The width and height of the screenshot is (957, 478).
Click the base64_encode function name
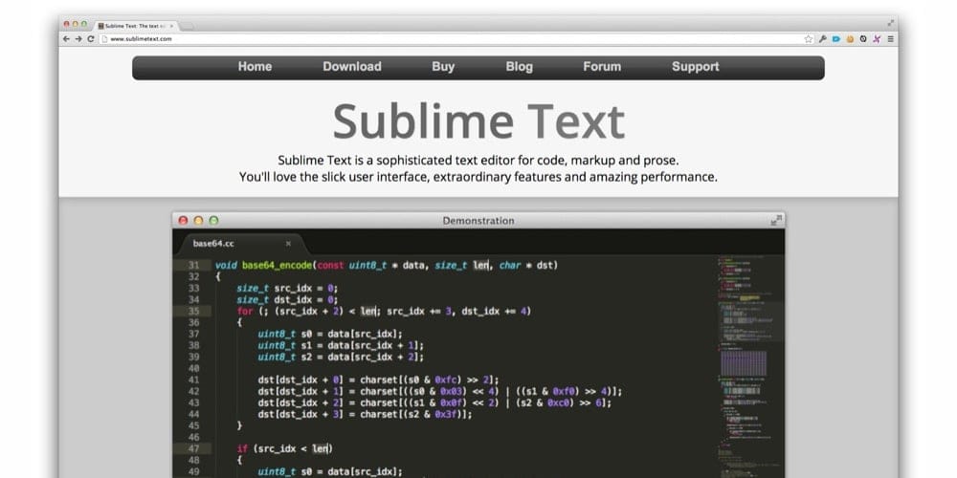(278, 265)
